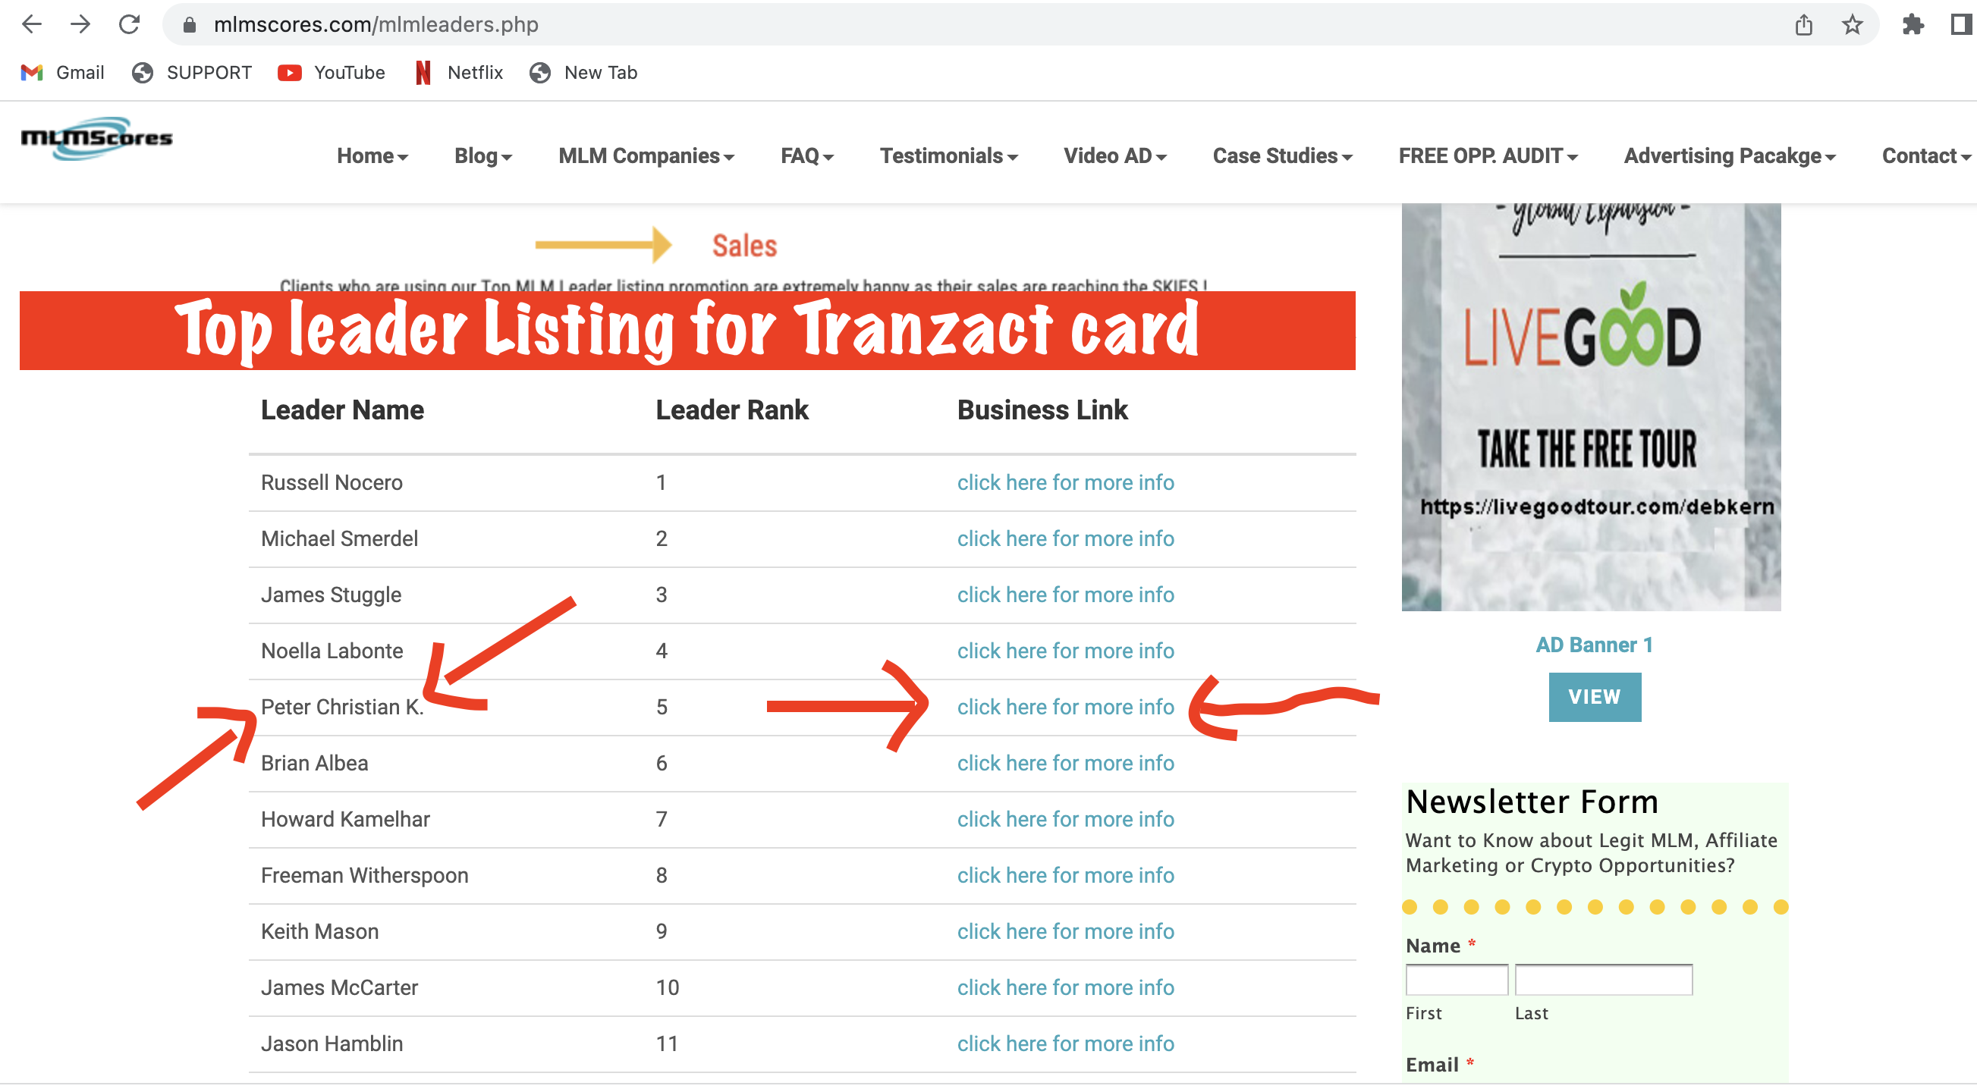The image size is (1977, 1089).
Task: Select the name Russell Nocero
Action: tap(332, 483)
